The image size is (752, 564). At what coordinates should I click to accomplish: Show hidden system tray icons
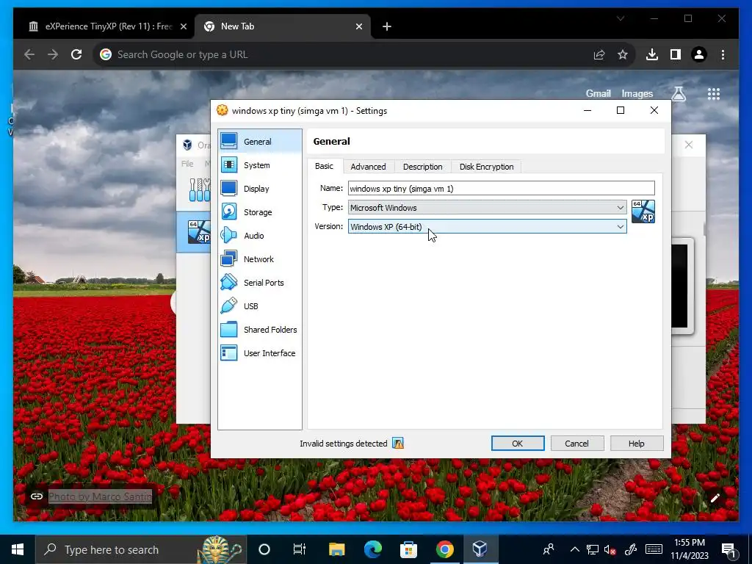(x=574, y=549)
